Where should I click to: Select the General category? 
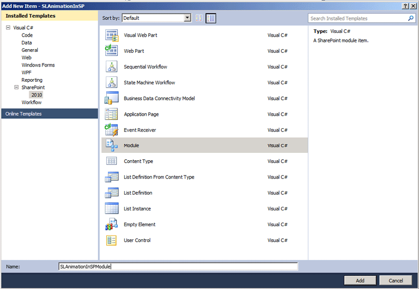(x=30, y=50)
